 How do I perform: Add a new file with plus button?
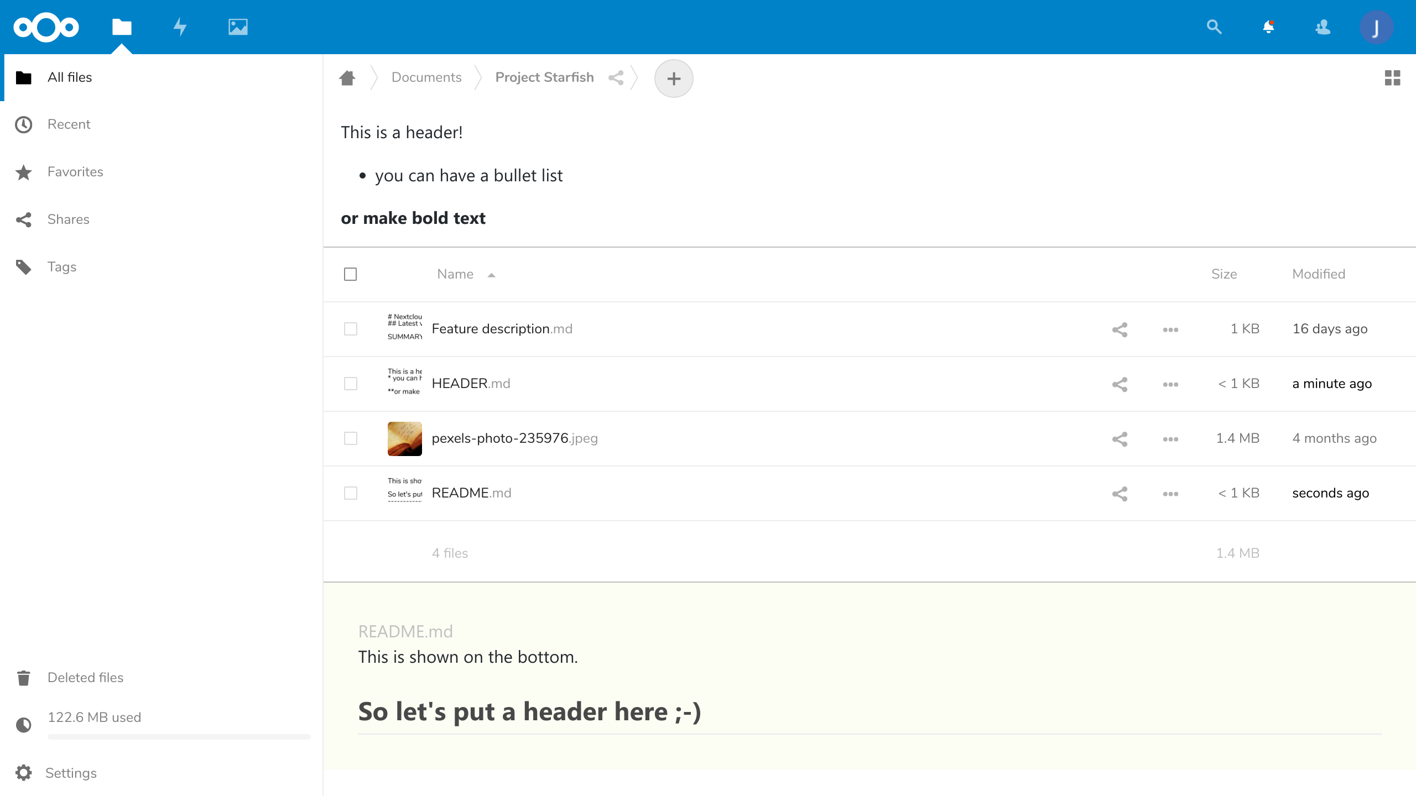tap(674, 78)
